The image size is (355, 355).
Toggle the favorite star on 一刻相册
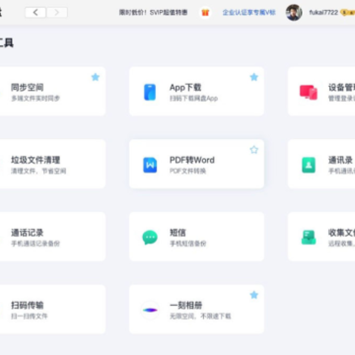[254, 295]
